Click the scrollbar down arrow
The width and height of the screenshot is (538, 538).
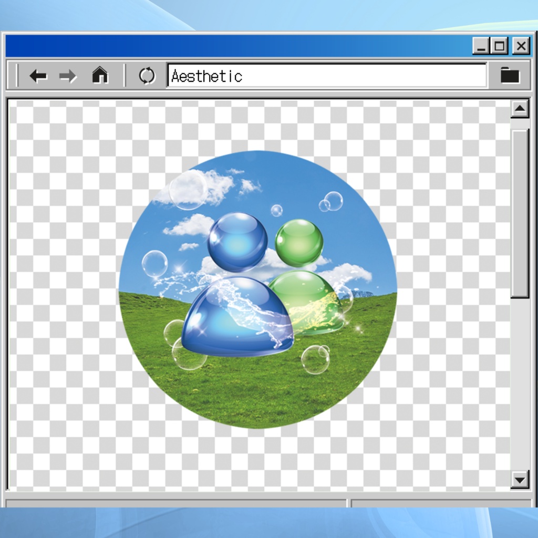pyautogui.click(x=520, y=480)
